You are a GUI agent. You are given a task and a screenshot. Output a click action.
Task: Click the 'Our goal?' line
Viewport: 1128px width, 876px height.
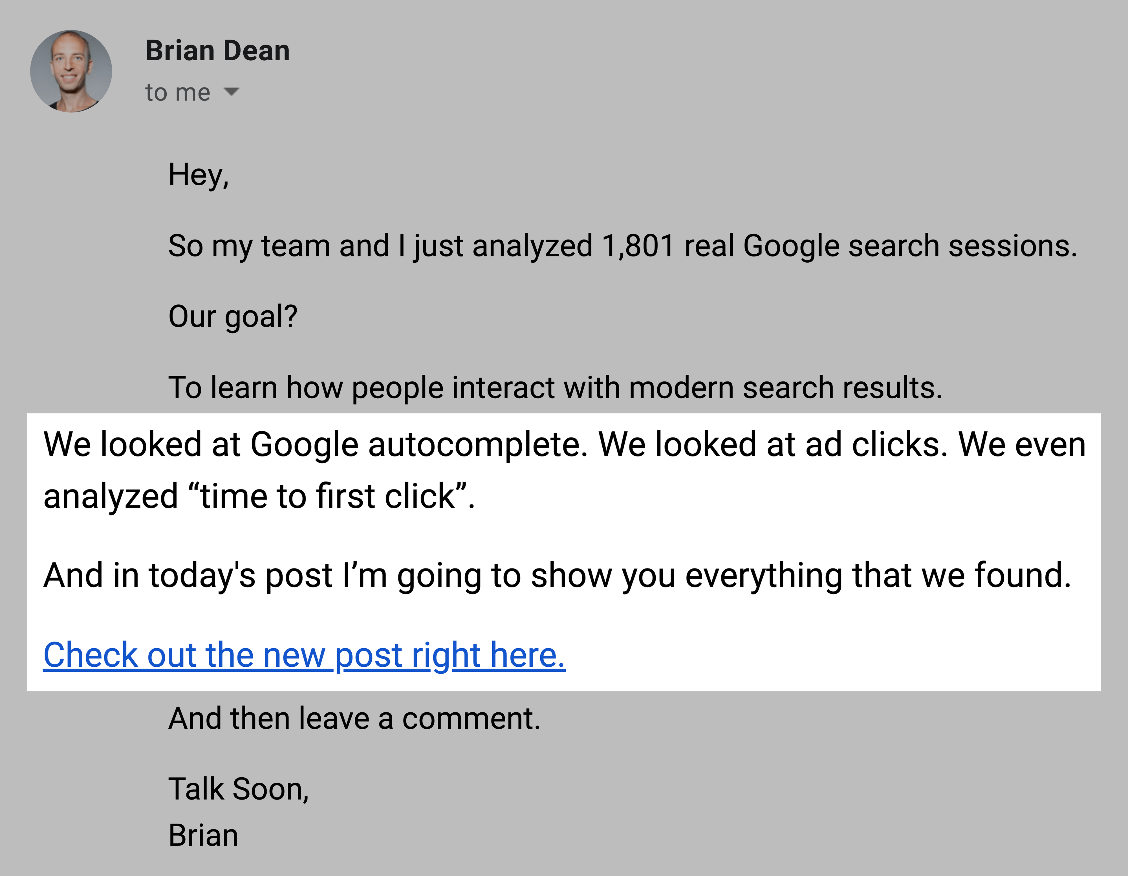click(x=233, y=316)
